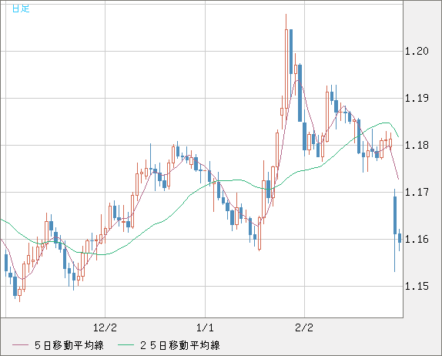This screenshot has height=356, width=442.
Task: Click the purple 5-day average legend line
Action: [x=20, y=345]
